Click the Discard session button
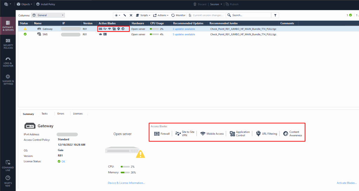The width and height of the screenshot is (359, 191). tap(199, 4)
